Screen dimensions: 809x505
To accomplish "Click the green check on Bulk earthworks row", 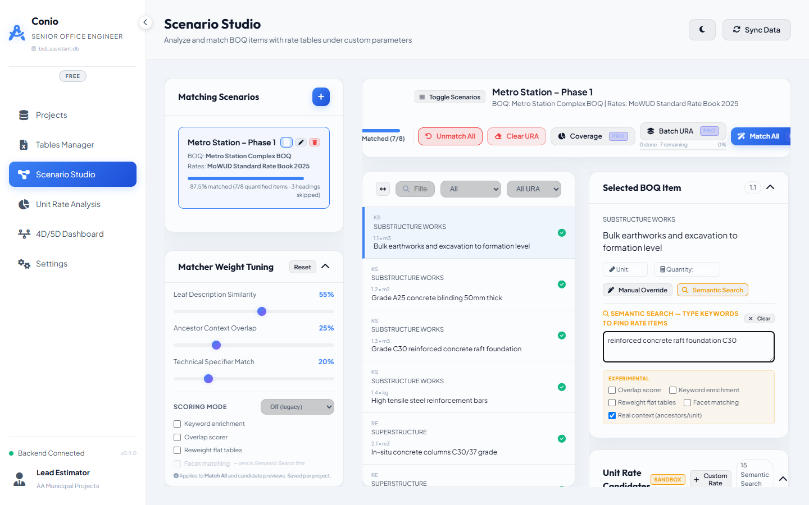I will point(562,233).
